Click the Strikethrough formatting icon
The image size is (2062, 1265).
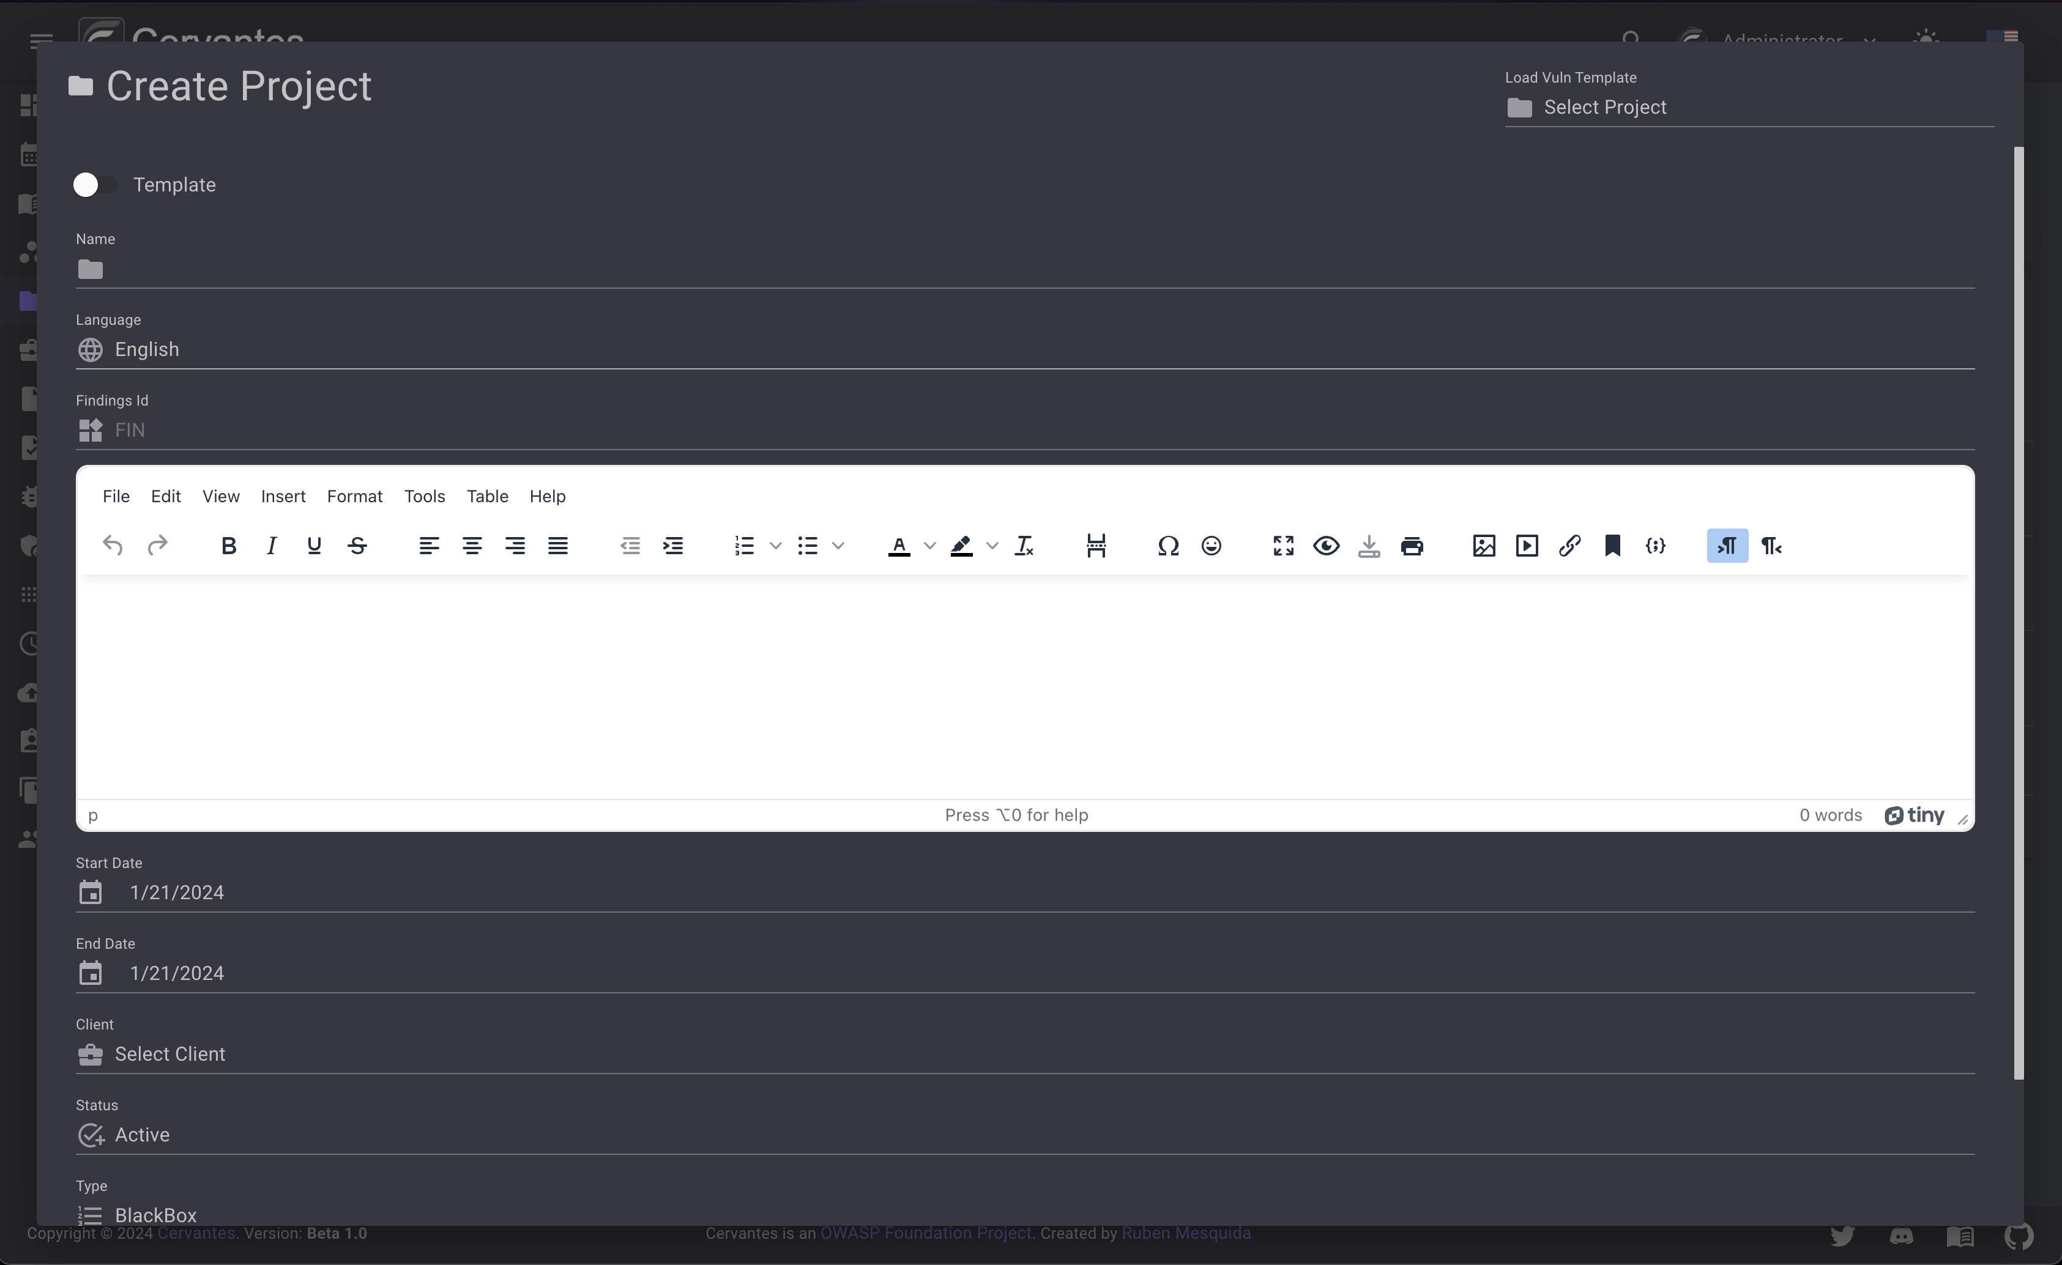point(358,545)
